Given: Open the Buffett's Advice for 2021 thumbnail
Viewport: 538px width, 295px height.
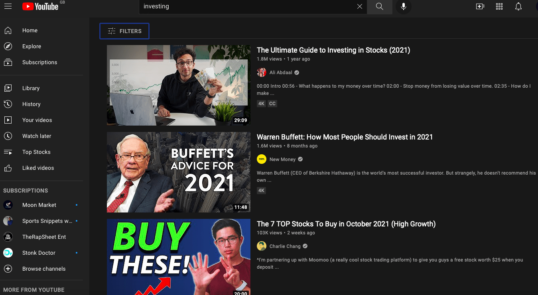Looking at the screenshot, I should 179,172.
